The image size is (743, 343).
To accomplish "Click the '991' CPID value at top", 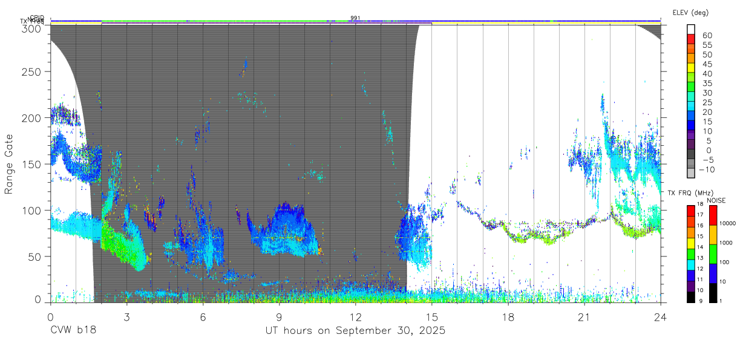I will [x=355, y=18].
